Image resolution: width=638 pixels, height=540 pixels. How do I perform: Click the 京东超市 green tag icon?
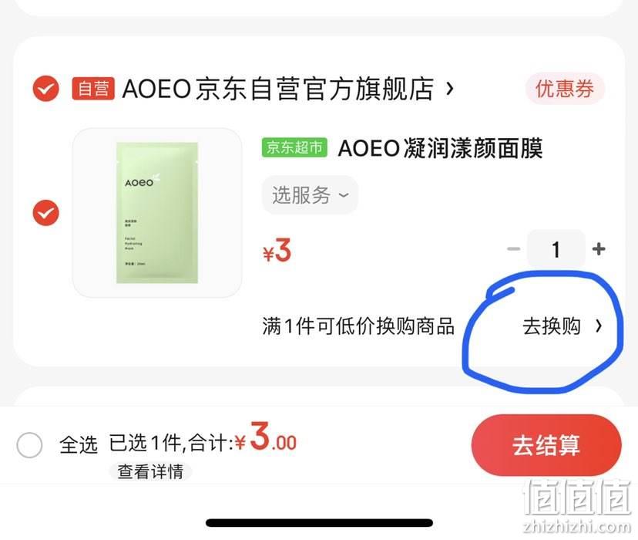[x=294, y=147]
